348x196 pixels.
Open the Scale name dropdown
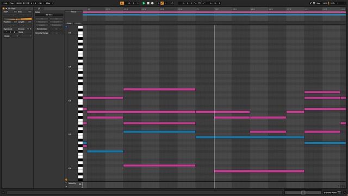click(x=26, y=36)
